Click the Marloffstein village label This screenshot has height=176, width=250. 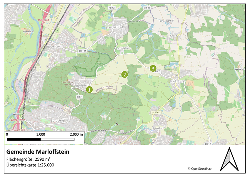coord(178,81)
